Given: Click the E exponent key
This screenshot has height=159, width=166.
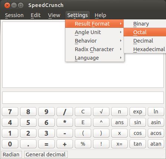Looking at the screenshot, I should 83,122.
